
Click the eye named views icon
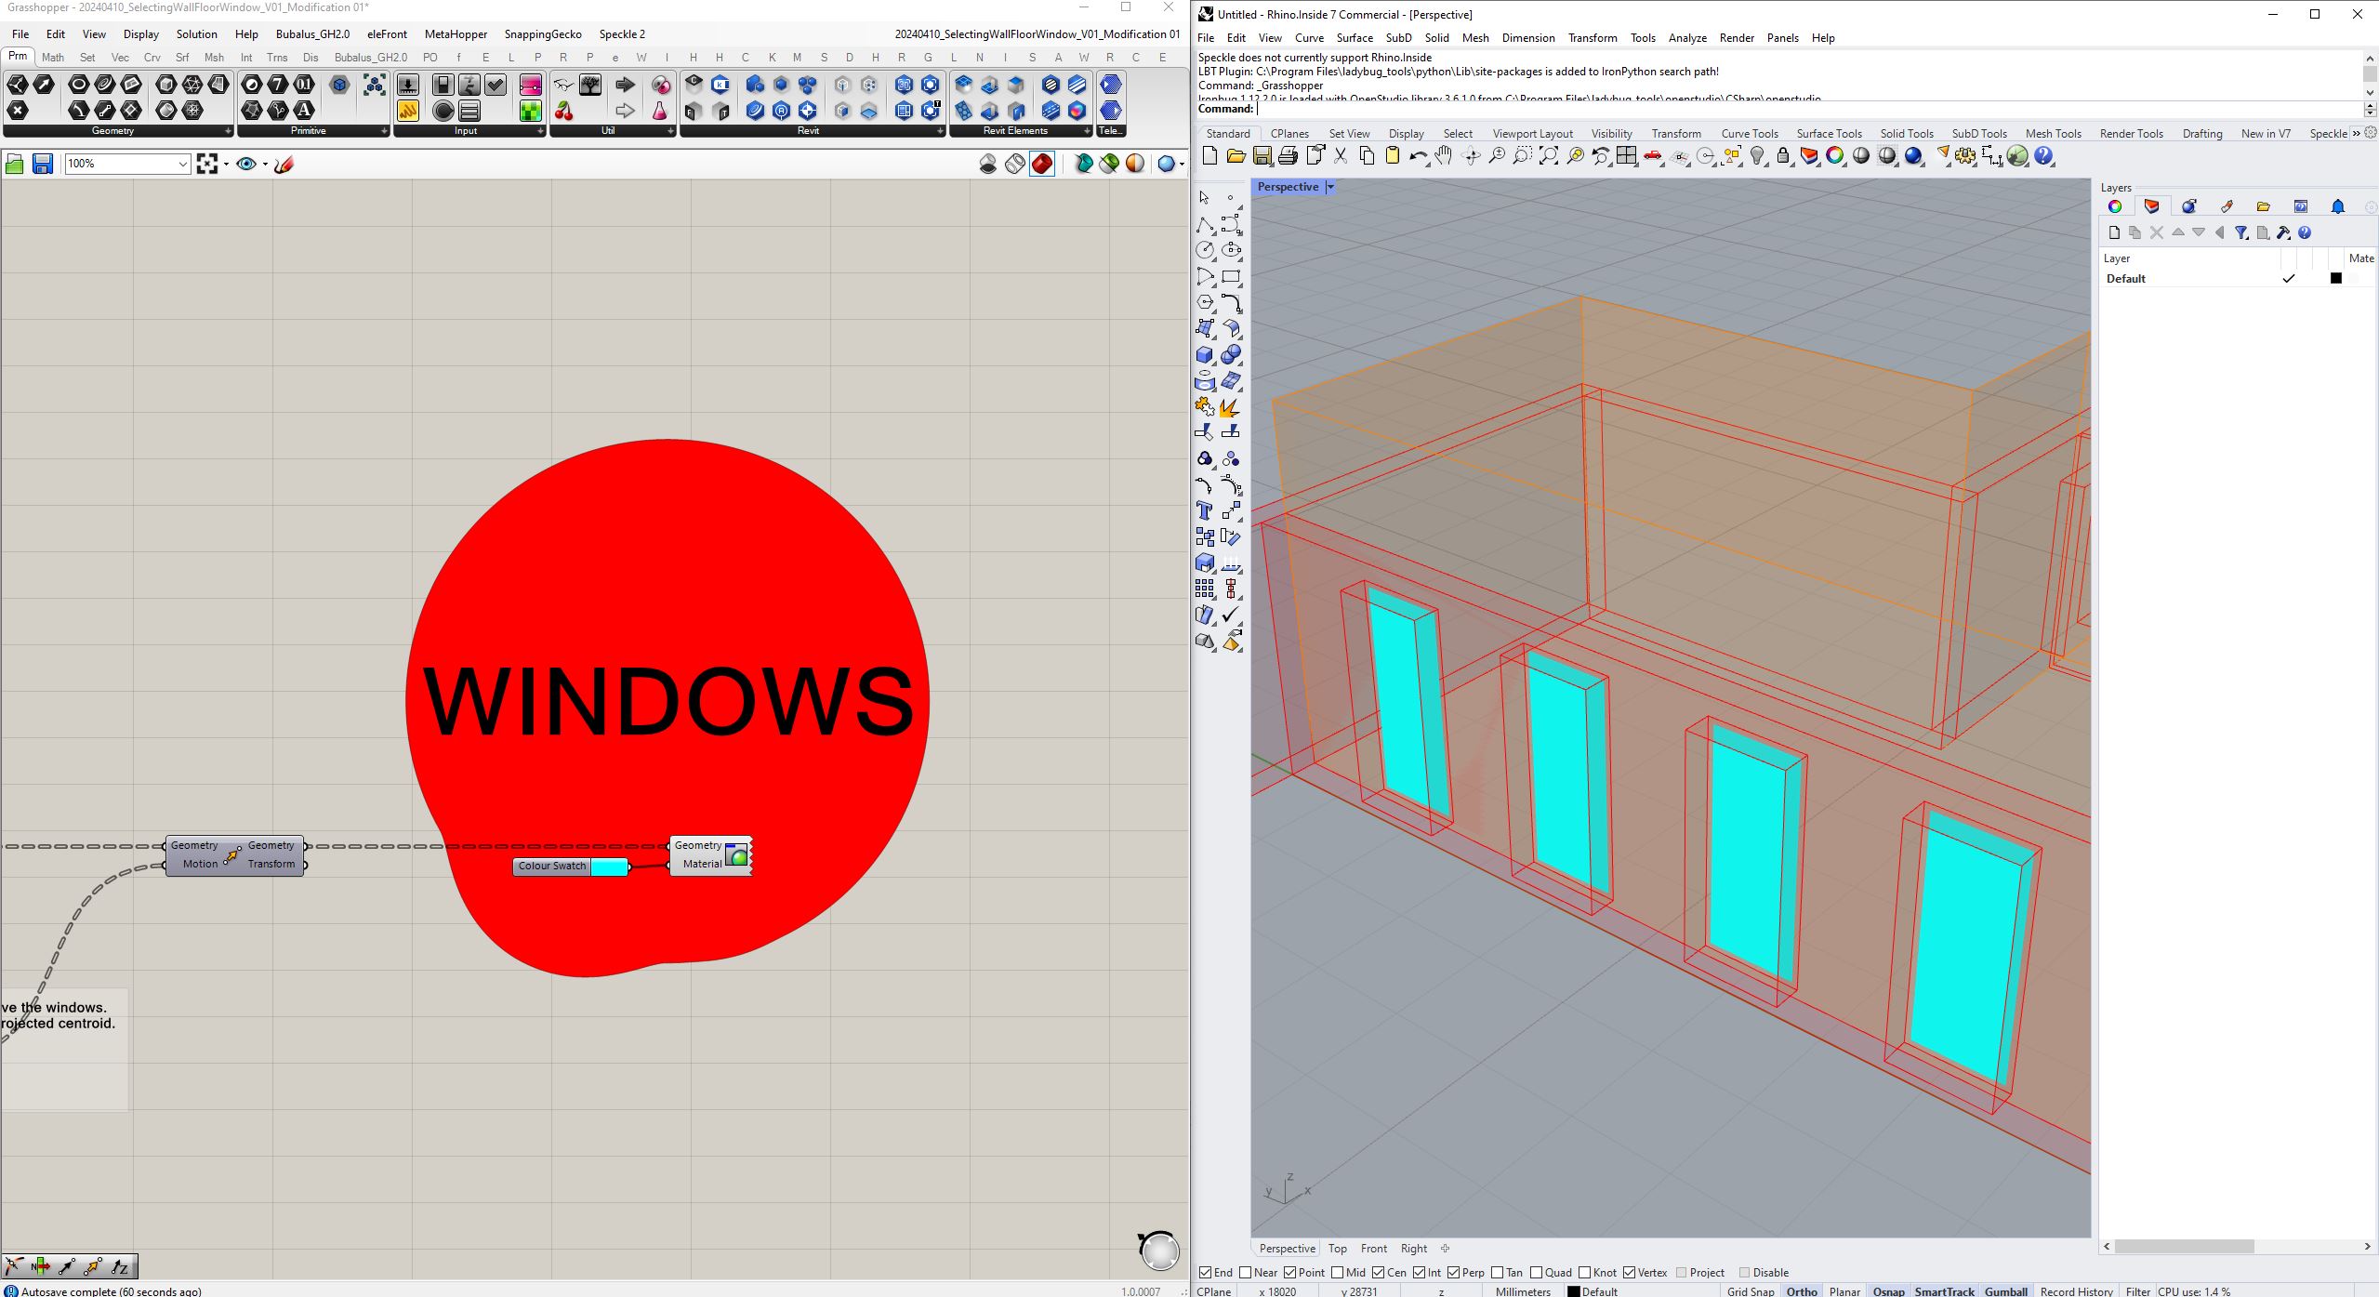tap(246, 165)
